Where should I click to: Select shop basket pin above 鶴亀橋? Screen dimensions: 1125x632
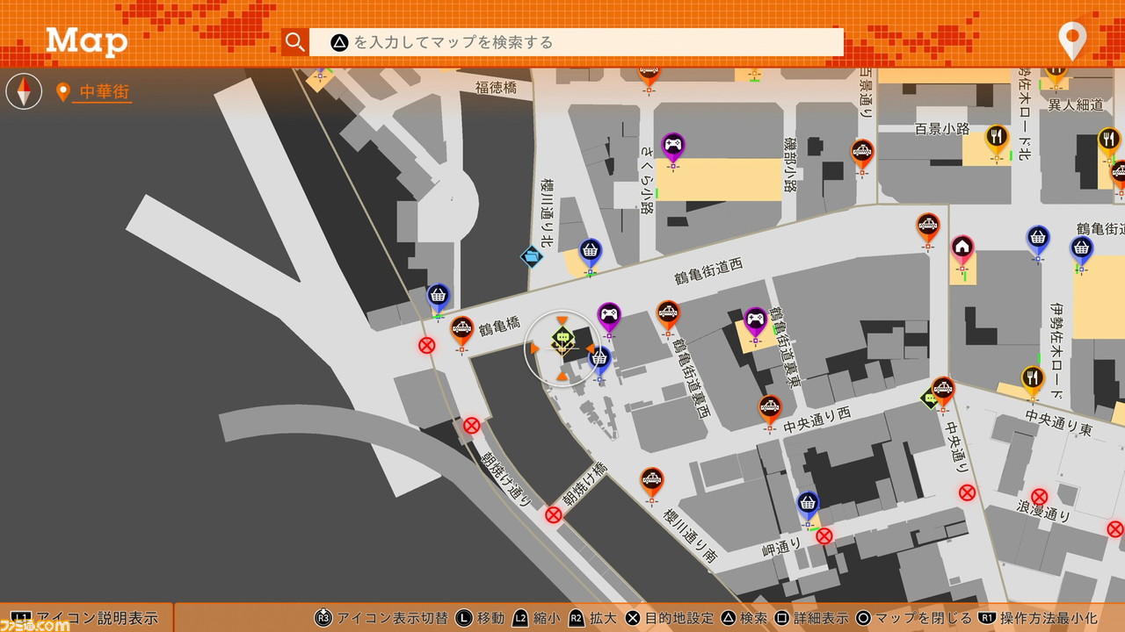click(x=439, y=298)
